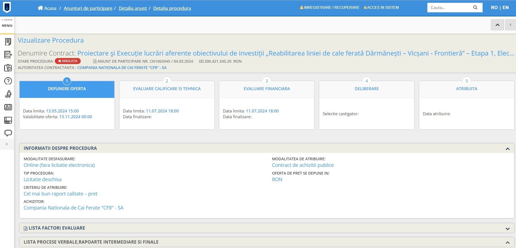Select the Evaluare Financiara step tab
This screenshot has width=516, height=248.
[x=266, y=89]
